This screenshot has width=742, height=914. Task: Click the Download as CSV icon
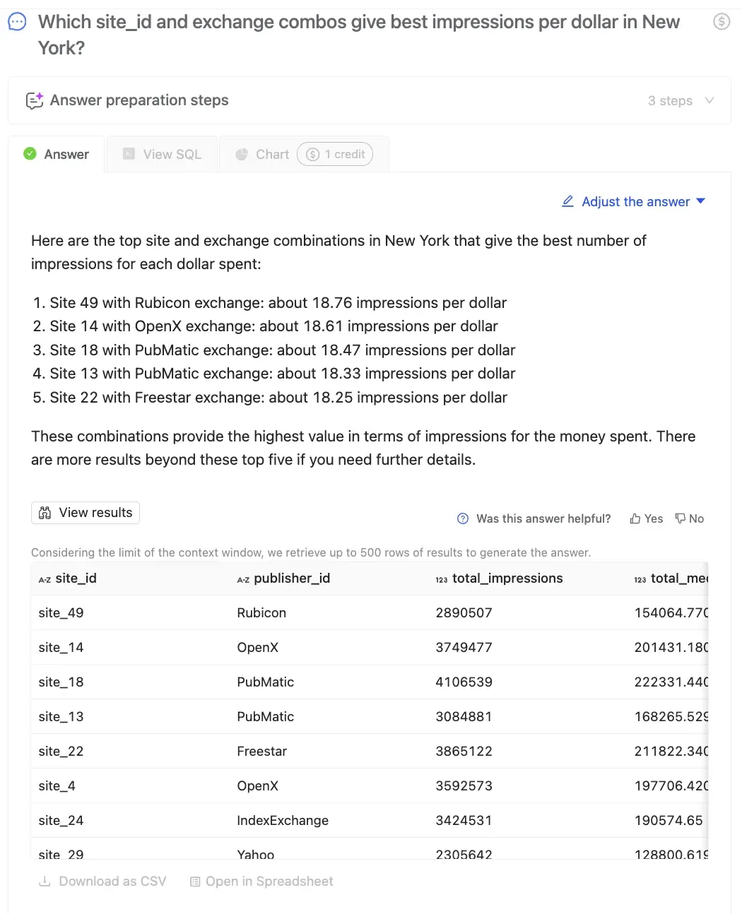tap(45, 882)
